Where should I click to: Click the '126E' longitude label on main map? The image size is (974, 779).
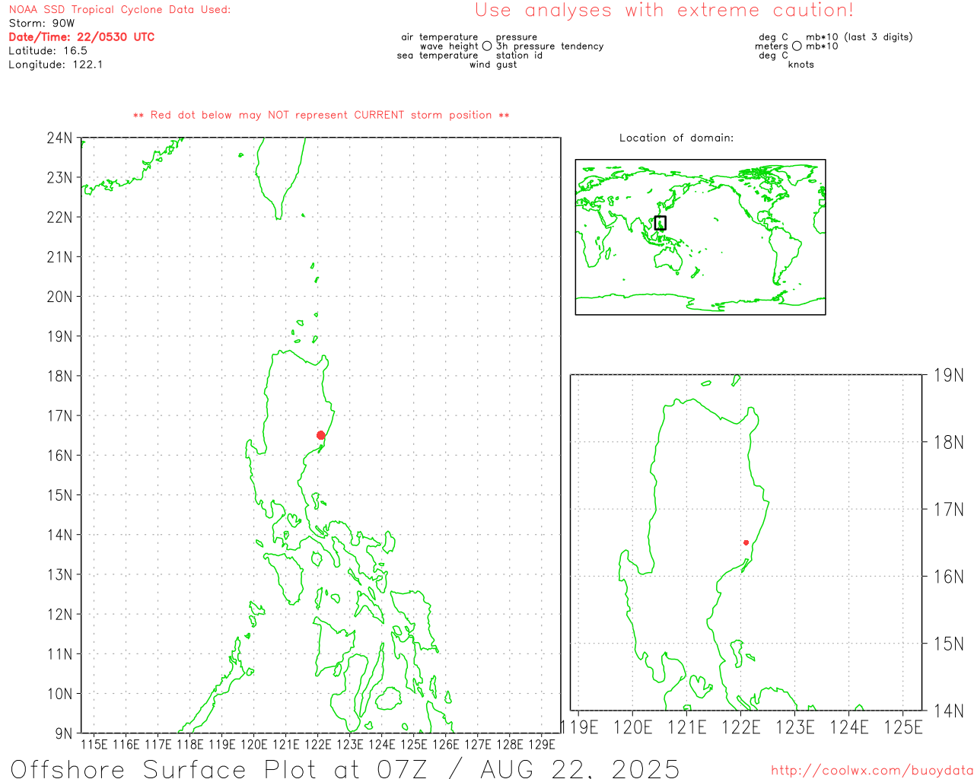click(445, 745)
